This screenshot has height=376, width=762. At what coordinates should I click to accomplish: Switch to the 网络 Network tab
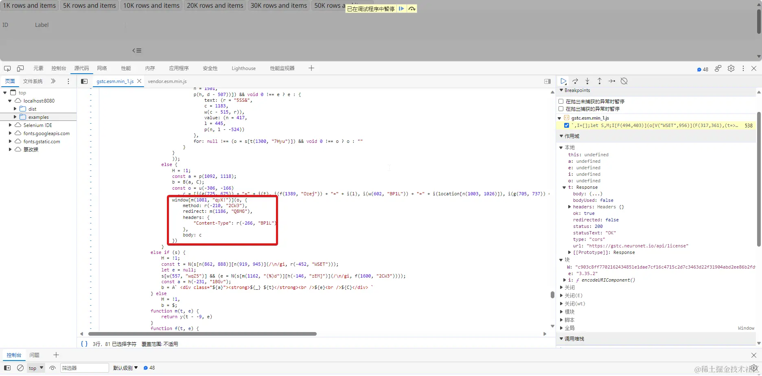[102, 68]
